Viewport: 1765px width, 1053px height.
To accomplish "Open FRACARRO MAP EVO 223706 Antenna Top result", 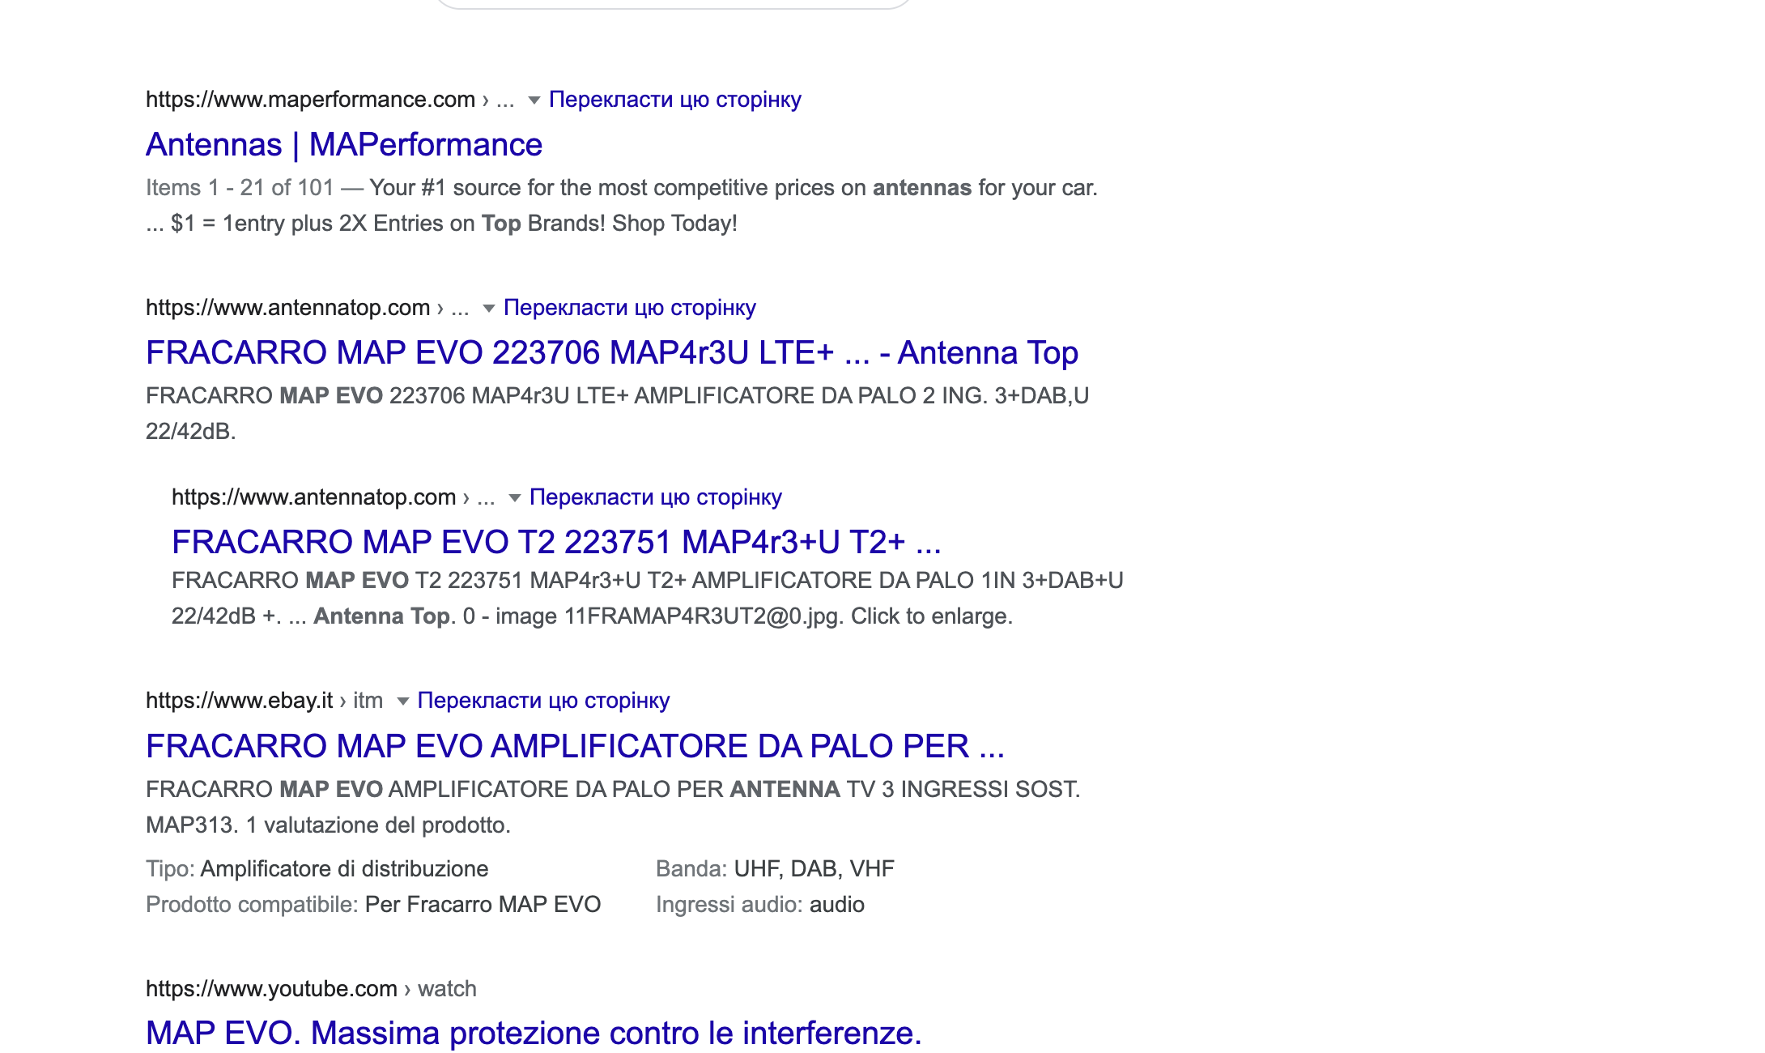I will click(x=611, y=353).
